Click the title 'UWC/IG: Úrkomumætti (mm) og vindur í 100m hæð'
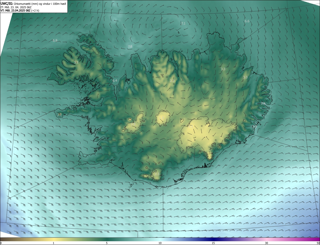 point(33,4)
